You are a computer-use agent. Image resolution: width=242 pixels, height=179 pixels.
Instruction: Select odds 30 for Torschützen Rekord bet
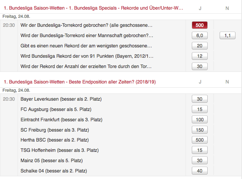(200, 66)
